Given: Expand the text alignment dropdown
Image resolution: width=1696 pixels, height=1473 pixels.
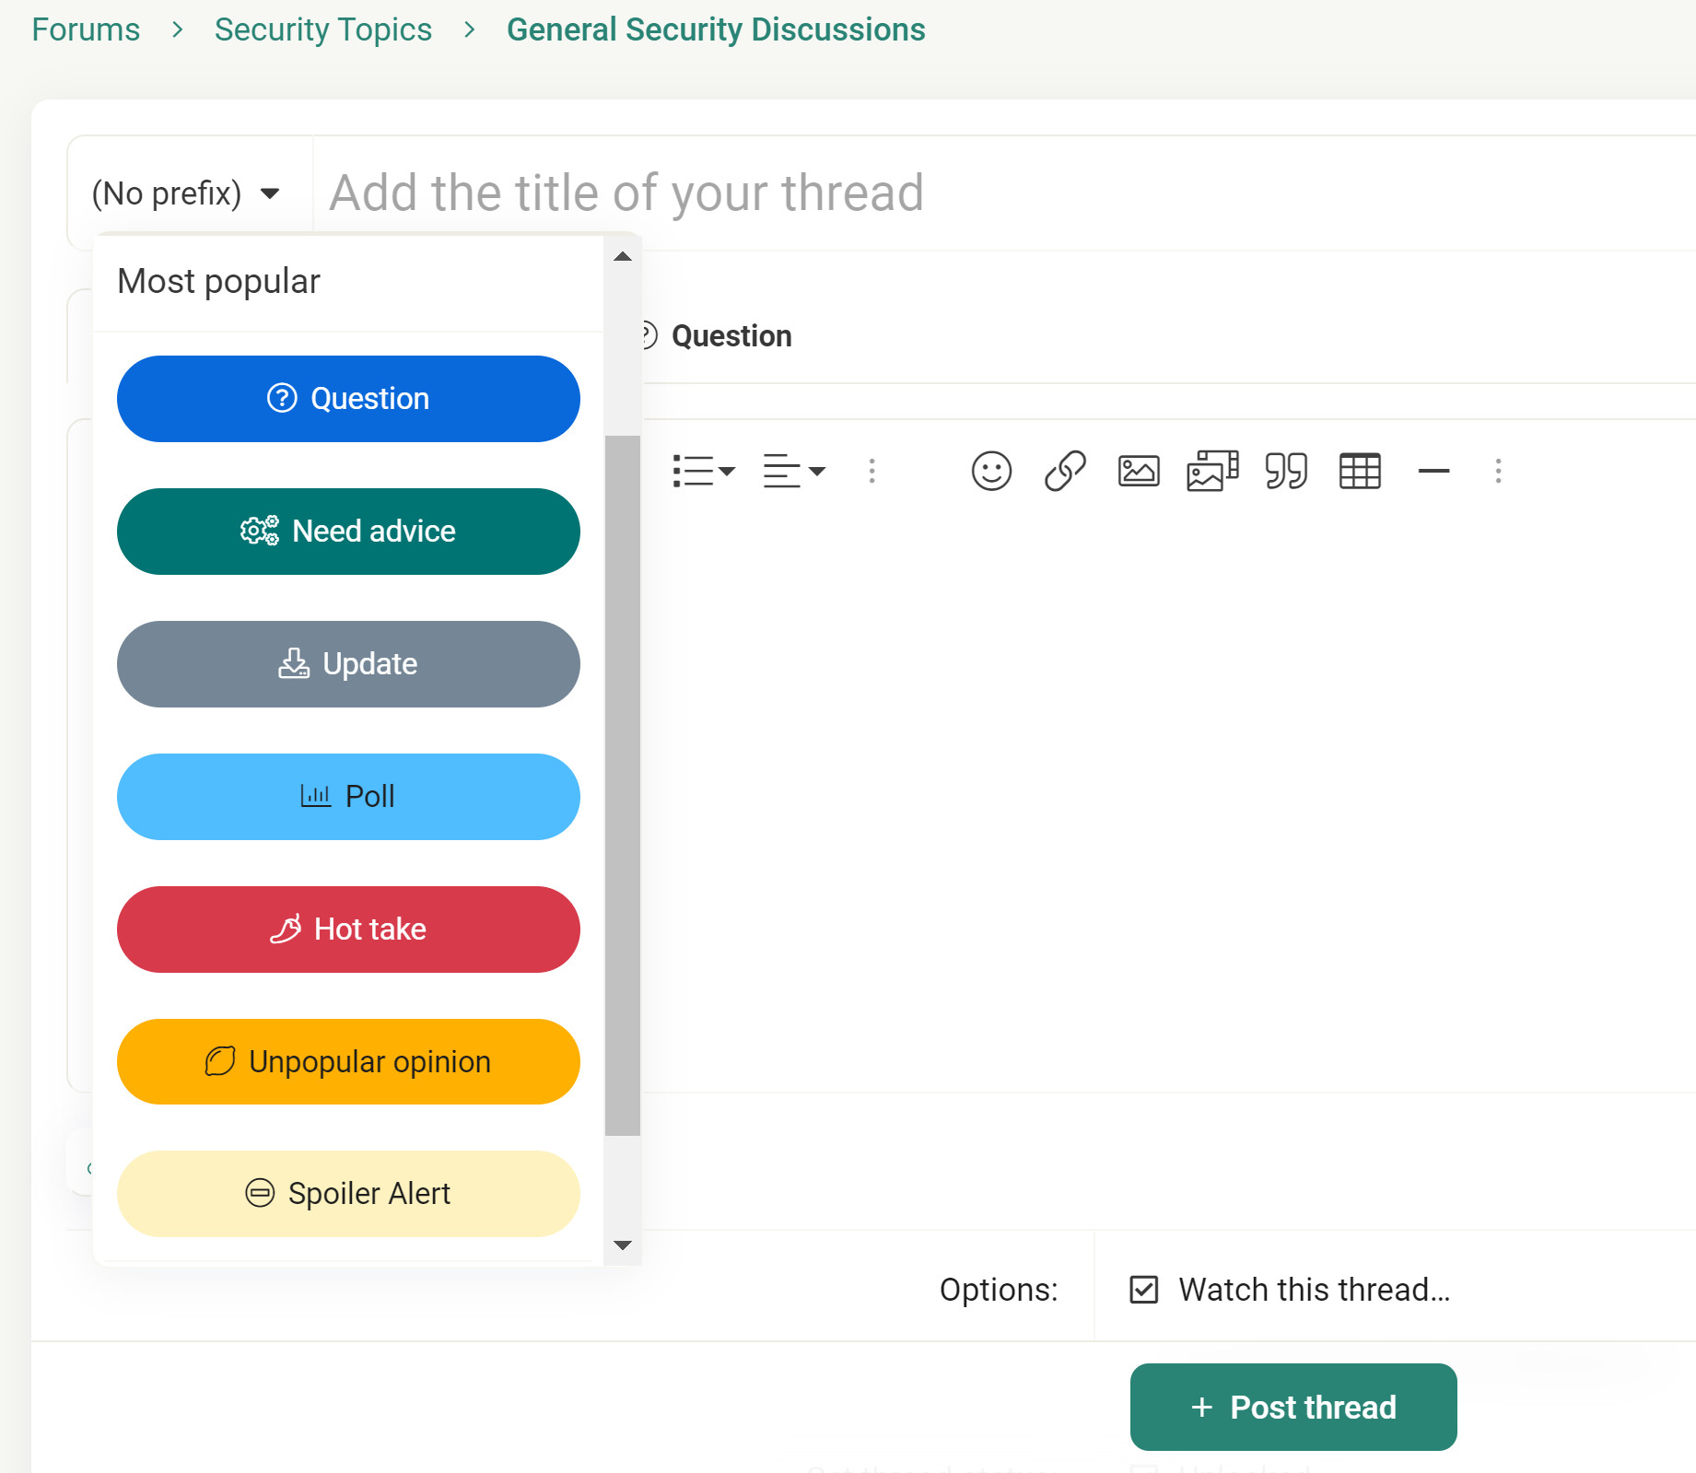Looking at the screenshot, I should click(x=794, y=471).
